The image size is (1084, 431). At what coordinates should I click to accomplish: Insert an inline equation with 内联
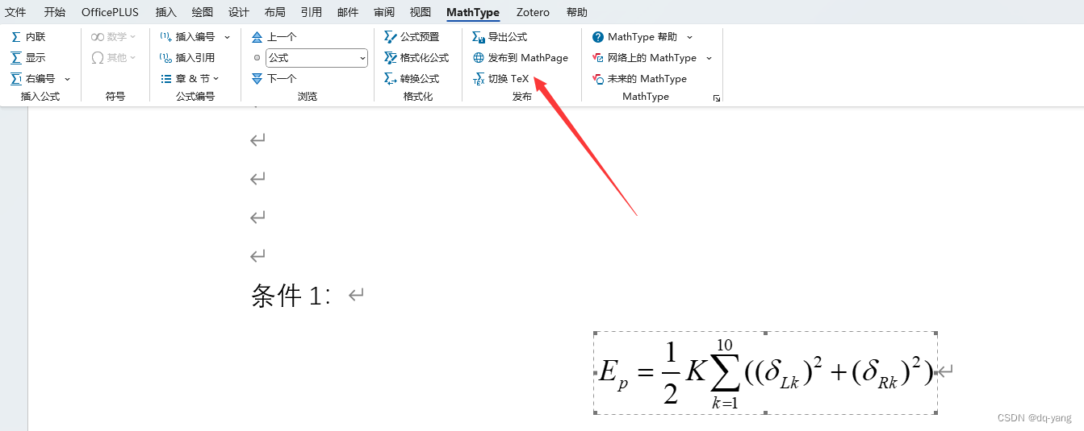(28, 37)
